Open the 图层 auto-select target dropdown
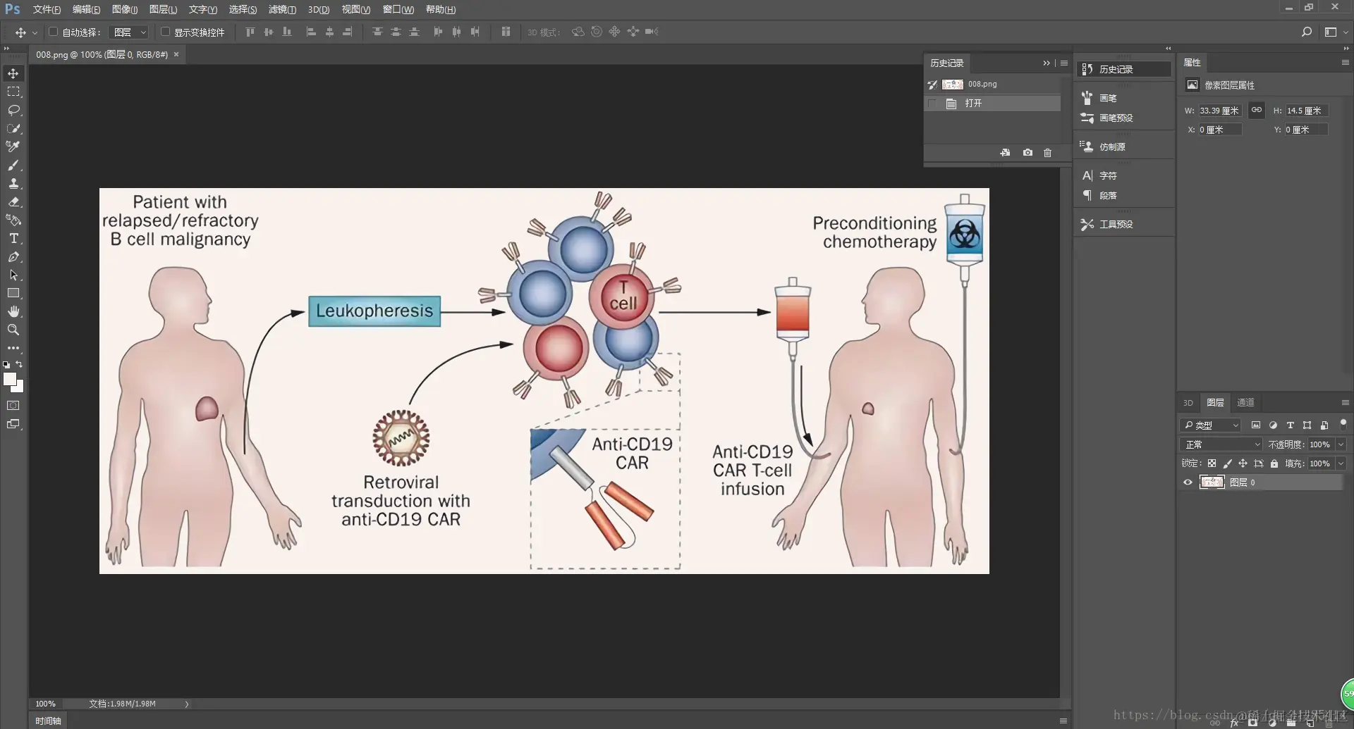 [x=129, y=32]
